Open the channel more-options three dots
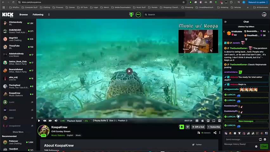 [x=220, y=133]
